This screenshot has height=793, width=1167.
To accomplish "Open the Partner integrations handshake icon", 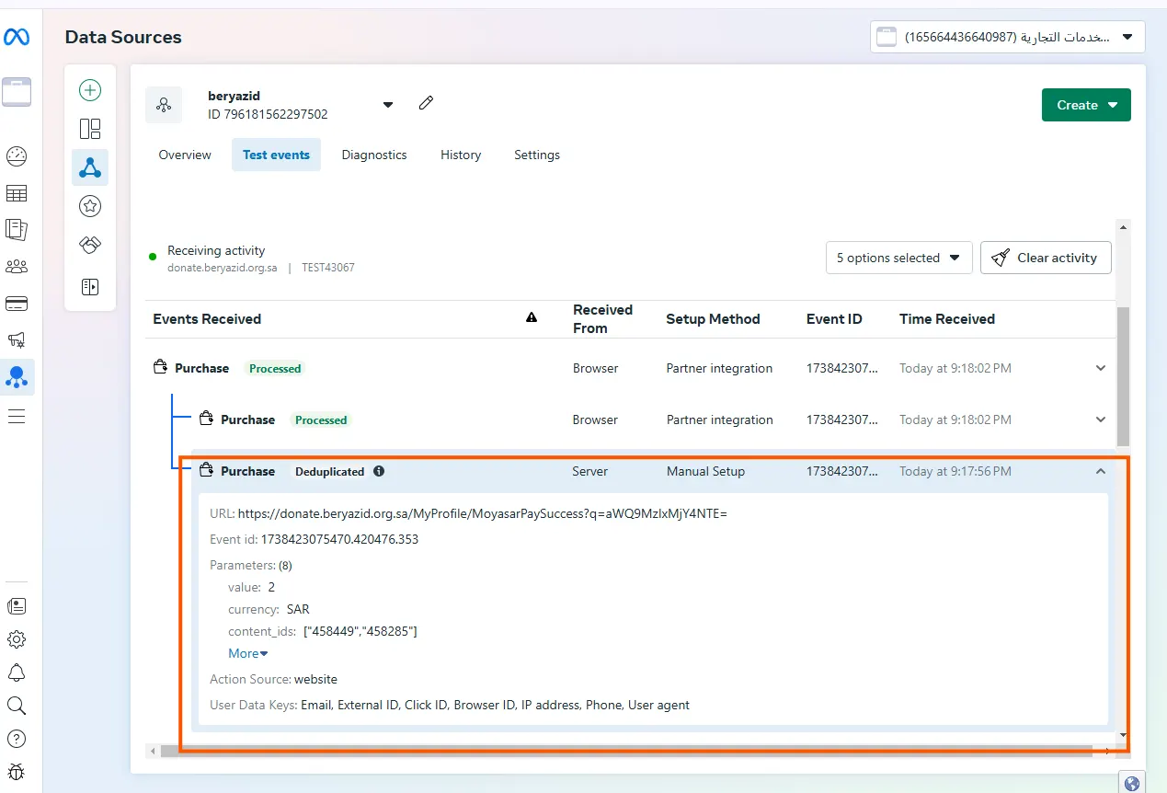I will [90, 245].
